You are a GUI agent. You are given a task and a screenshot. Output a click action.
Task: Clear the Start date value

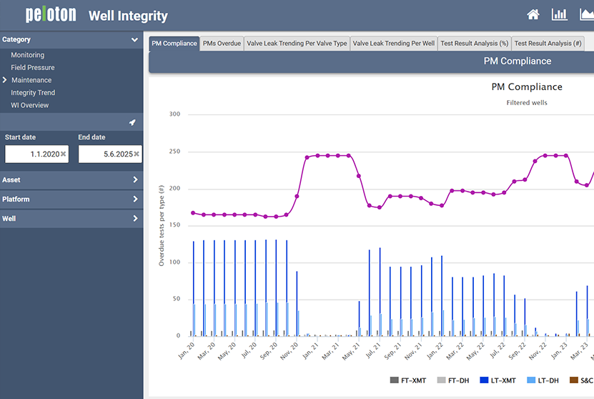click(x=63, y=154)
